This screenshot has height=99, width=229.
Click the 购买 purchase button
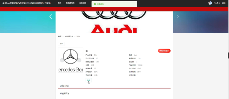[x=88, y=80]
